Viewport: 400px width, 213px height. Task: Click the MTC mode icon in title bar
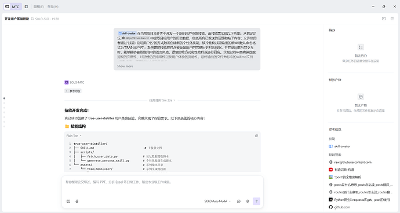(8, 6)
